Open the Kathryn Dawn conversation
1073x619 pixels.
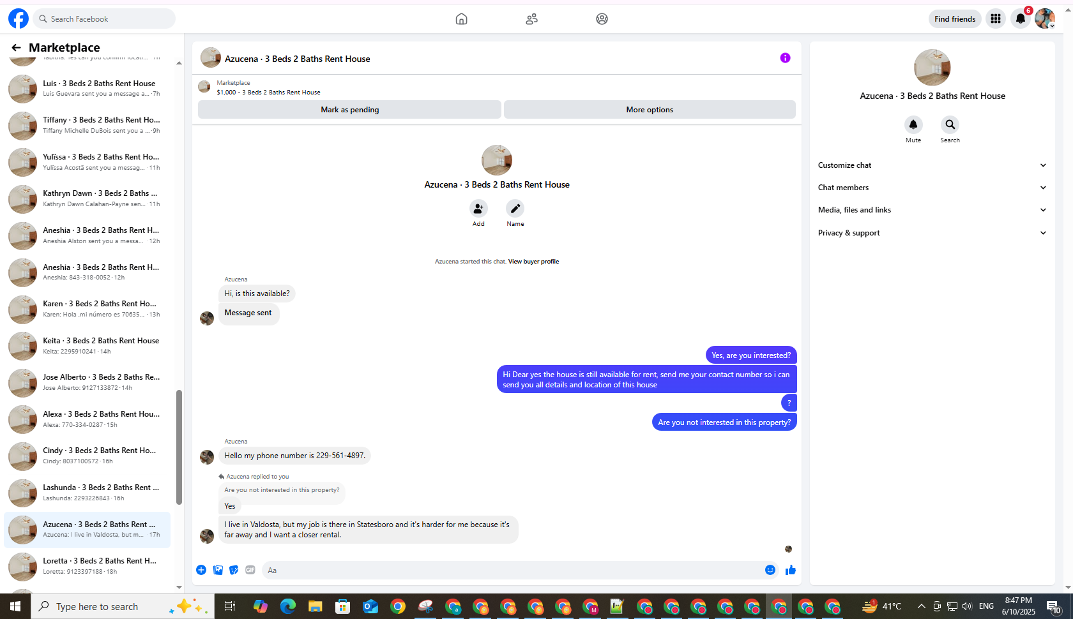88,198
